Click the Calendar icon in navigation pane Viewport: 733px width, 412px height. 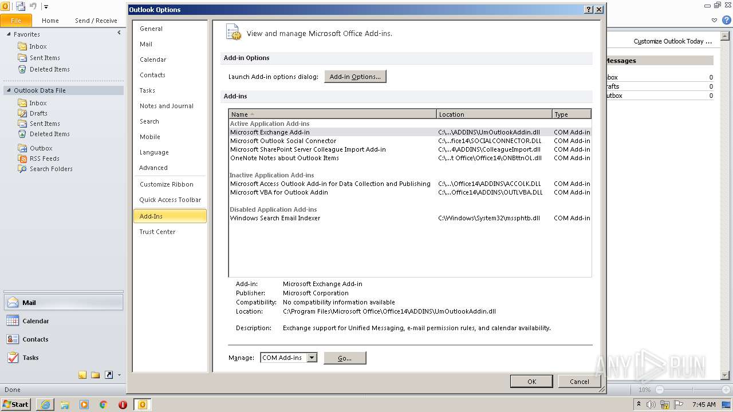(x=13, y=321)
